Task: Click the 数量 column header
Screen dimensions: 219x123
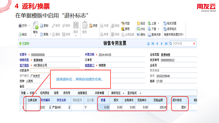Action: pyautogui.click(x=103, y=100)
